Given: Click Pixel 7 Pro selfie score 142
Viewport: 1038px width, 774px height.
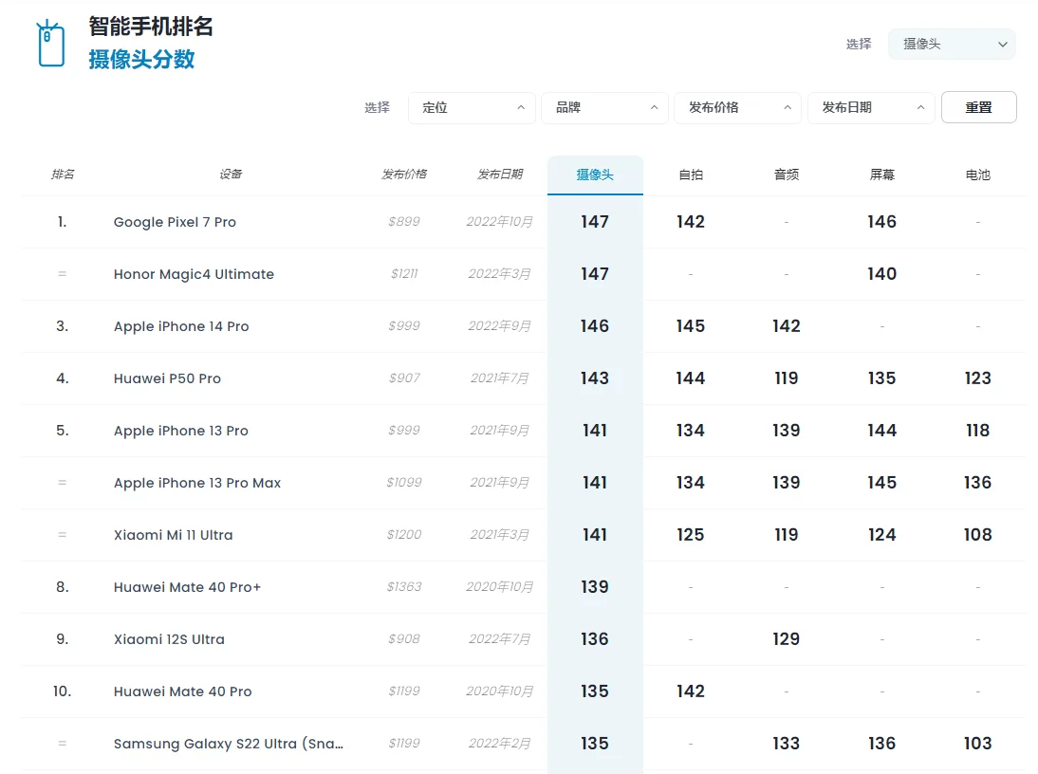Looking at the screenshot, I should (x=691, y=222).
